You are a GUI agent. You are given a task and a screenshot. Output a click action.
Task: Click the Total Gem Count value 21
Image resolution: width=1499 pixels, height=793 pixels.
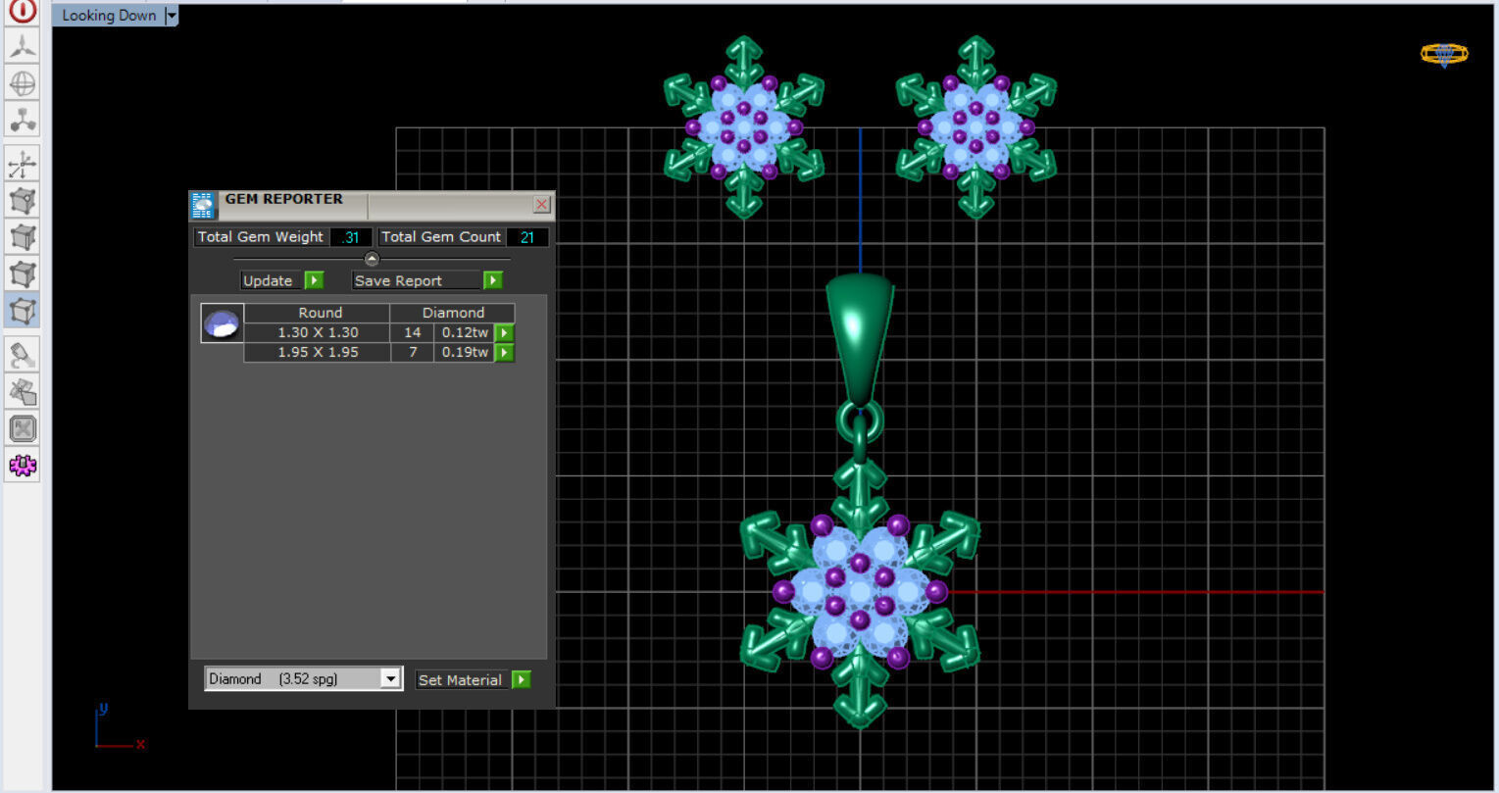tap(527, 237)
